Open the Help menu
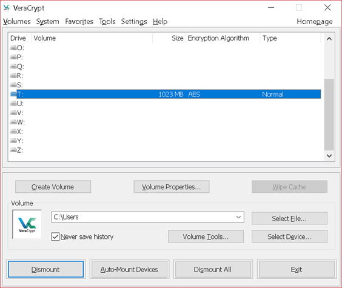The image size is (342, 288). (160, 22)
